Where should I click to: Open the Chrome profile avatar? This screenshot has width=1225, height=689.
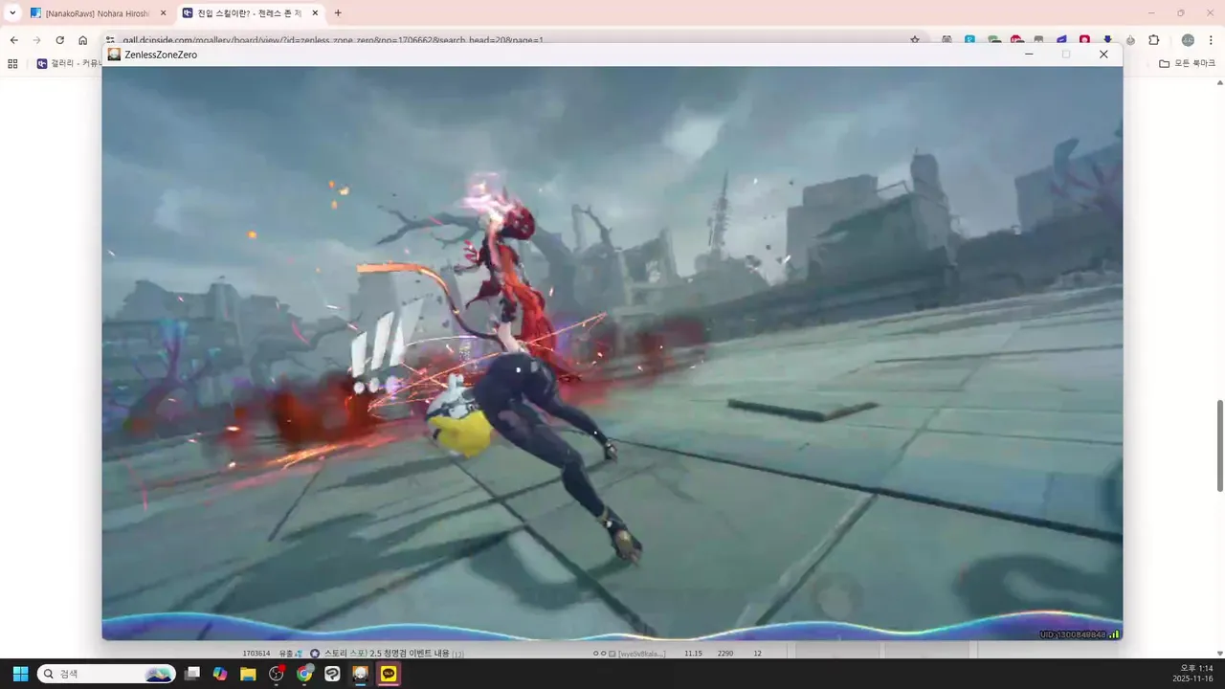tap(1188, 40)
